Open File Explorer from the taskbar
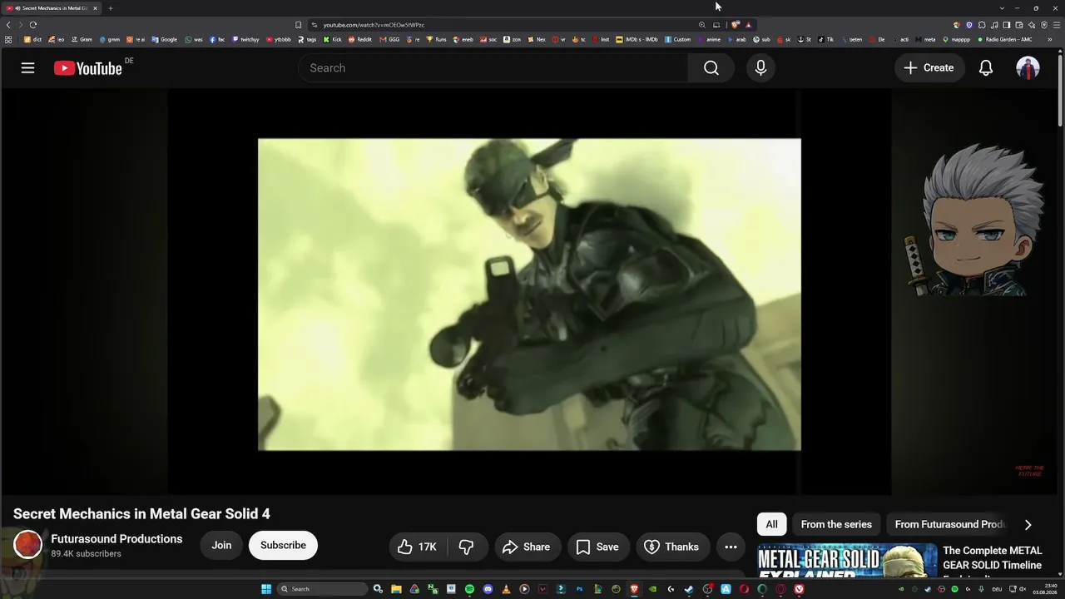Screen dimensions: 1065x599 pyautogui.click(x=396, y=589)
